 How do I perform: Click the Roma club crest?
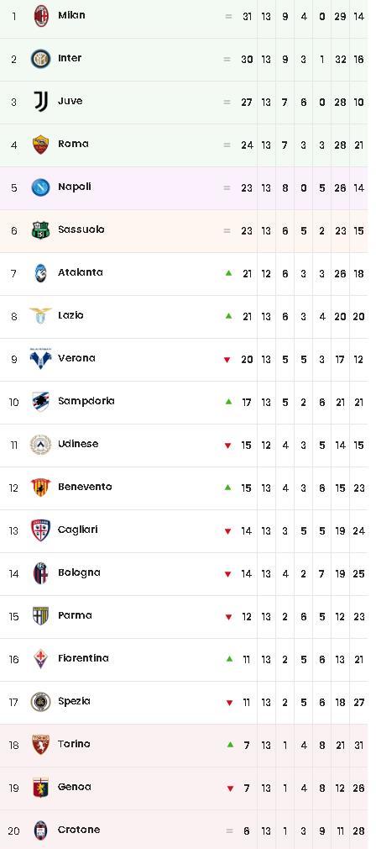41,145
